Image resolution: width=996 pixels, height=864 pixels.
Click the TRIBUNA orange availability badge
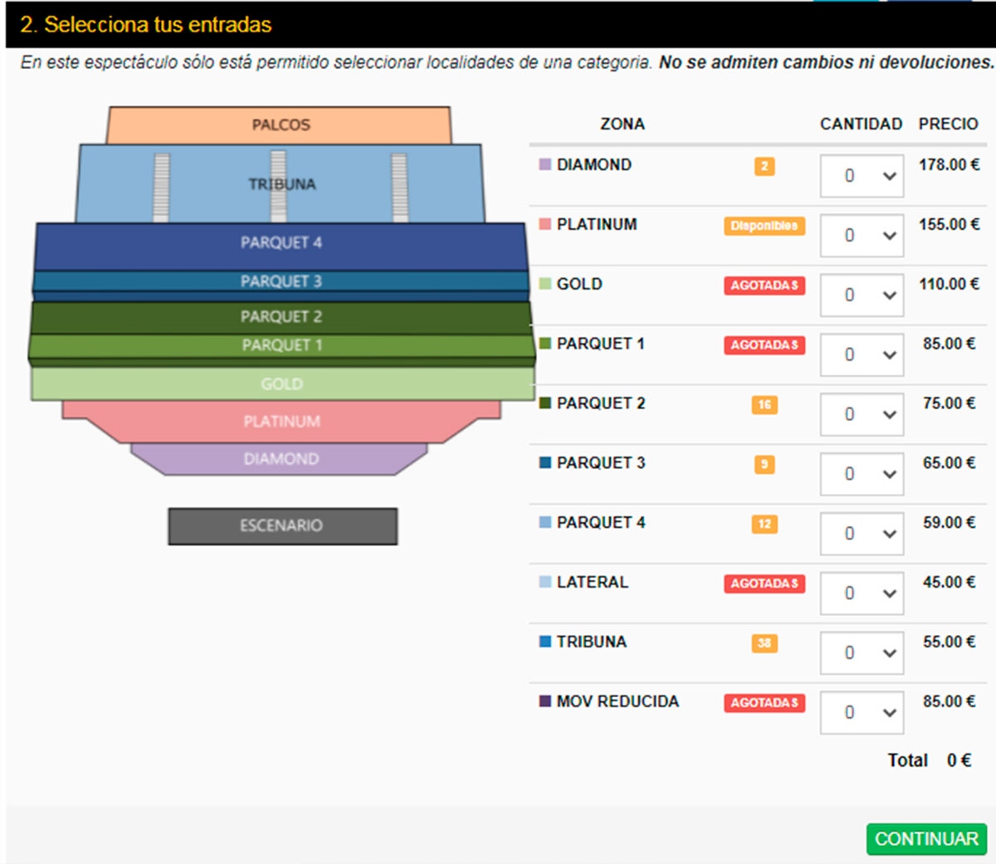point(764,643)
